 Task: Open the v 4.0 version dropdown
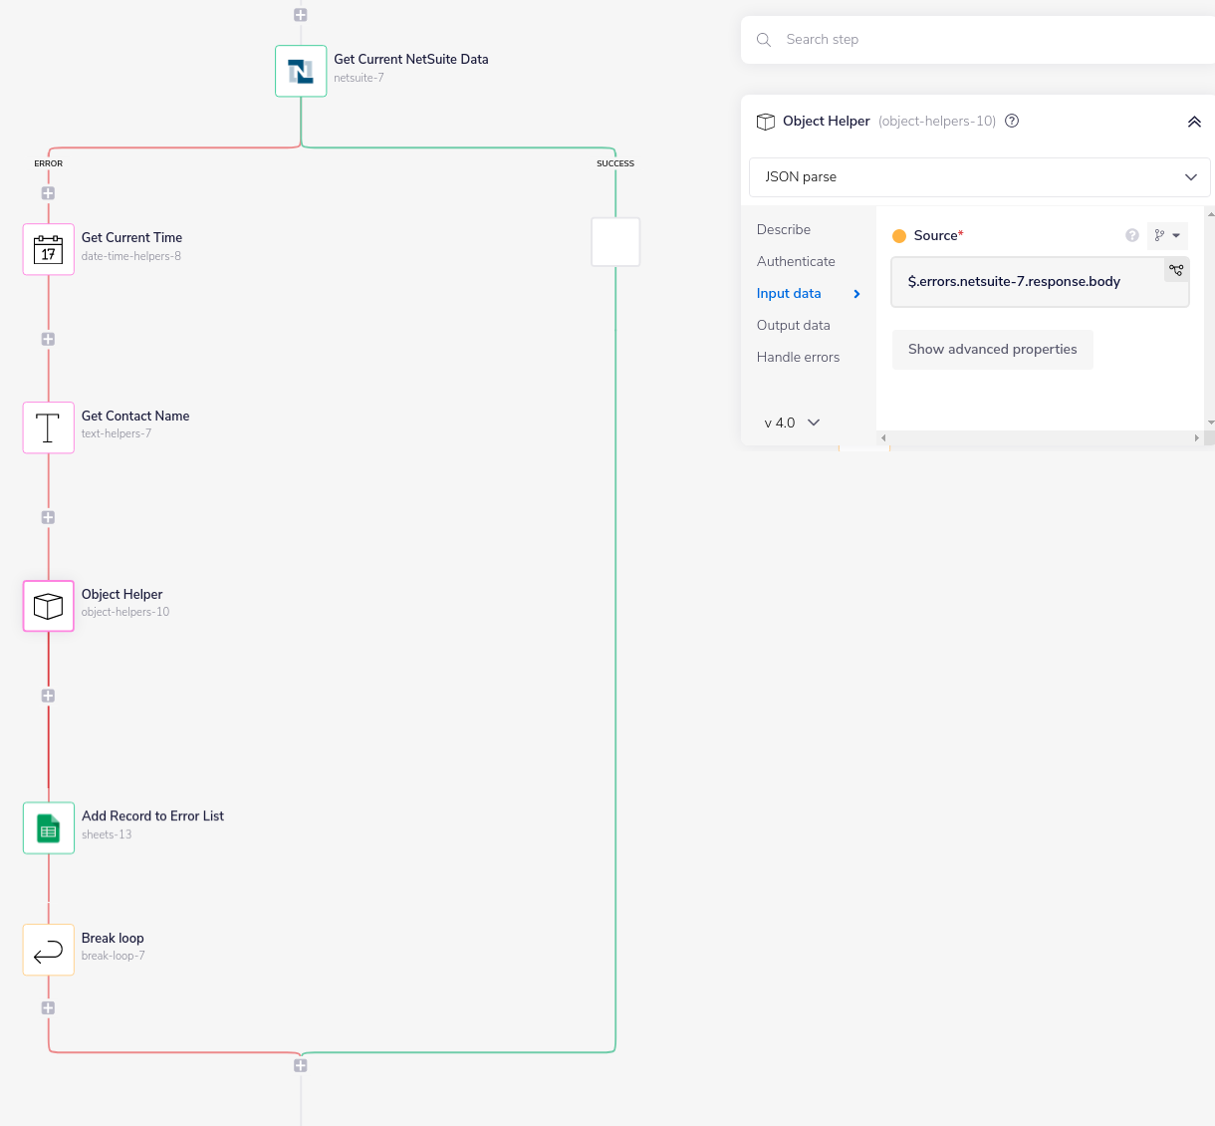pyautogui.click(x=793, y=422)
